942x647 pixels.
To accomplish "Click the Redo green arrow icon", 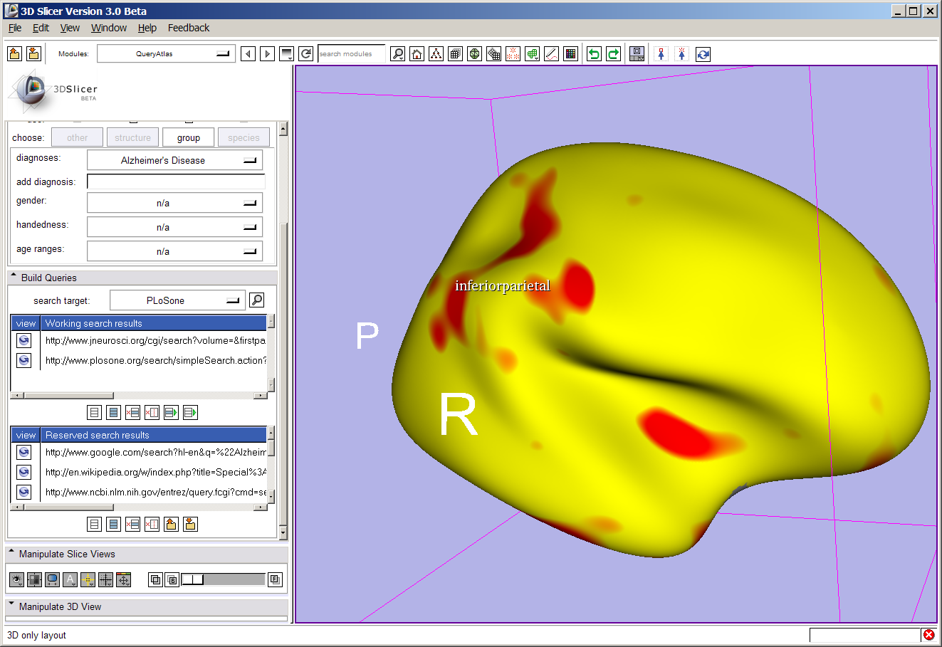I will [613, 54].
